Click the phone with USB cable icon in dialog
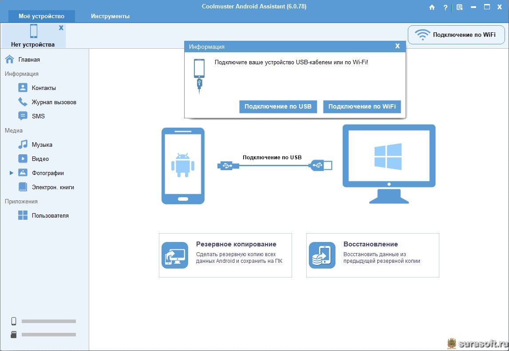Viewport: 509px width, 351px height. point(199,76)
